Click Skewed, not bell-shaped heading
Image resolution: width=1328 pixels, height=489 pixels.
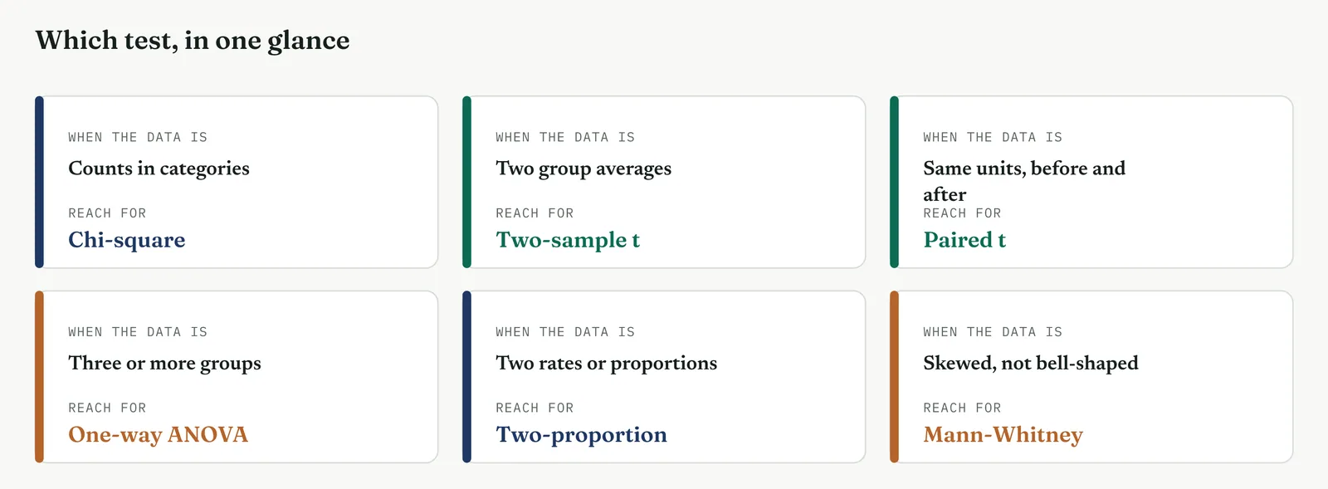[x=1031, y=364]
